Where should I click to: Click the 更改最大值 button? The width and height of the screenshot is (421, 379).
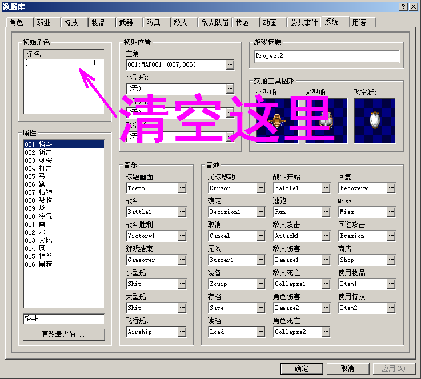click(x=64, y=334)
